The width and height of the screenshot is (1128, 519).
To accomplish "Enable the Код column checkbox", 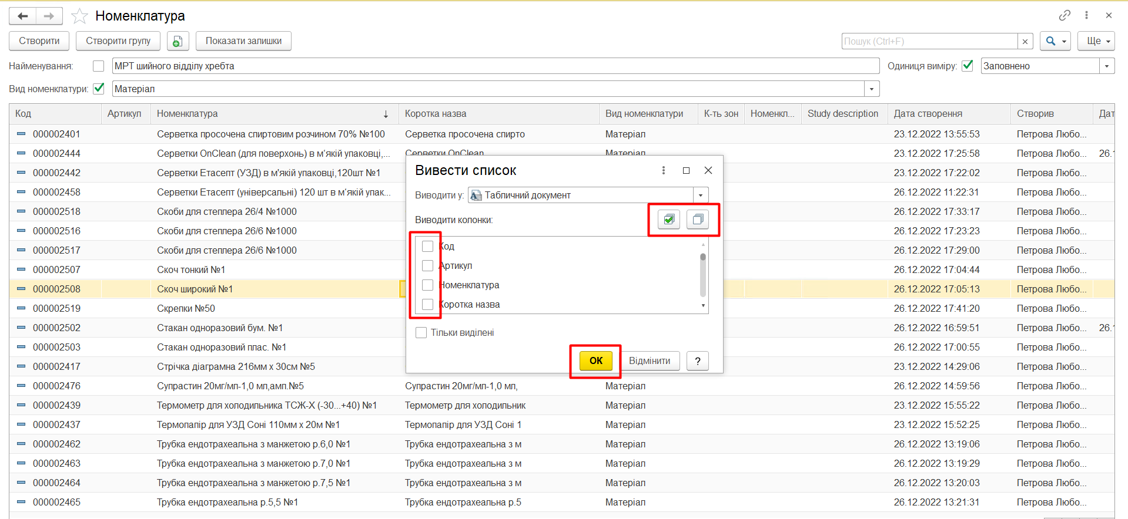I will (428, 247).
